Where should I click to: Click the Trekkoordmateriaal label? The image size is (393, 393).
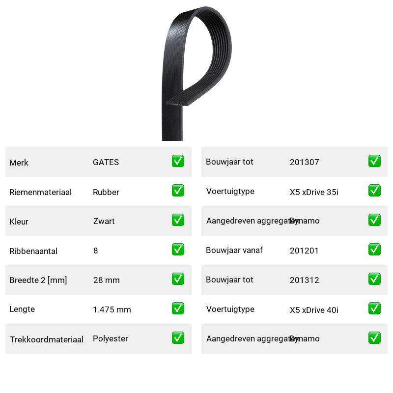(46, 339)
